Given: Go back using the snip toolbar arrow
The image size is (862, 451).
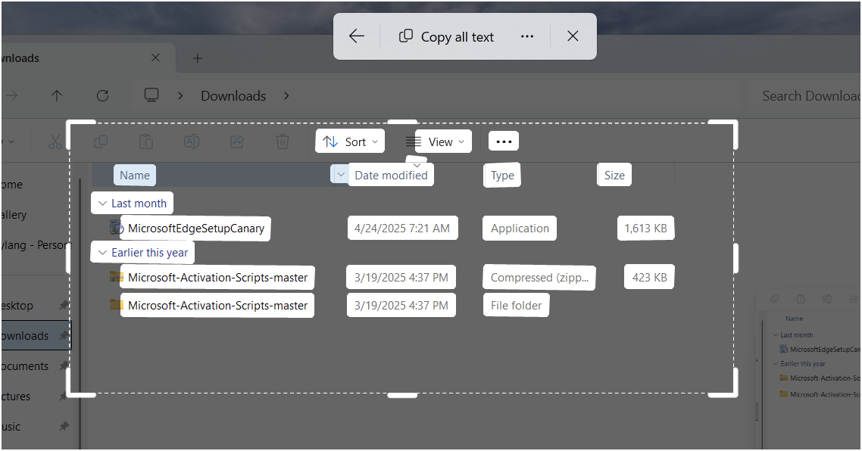Looking at the screenshot, I should click(x=357, y=36).
